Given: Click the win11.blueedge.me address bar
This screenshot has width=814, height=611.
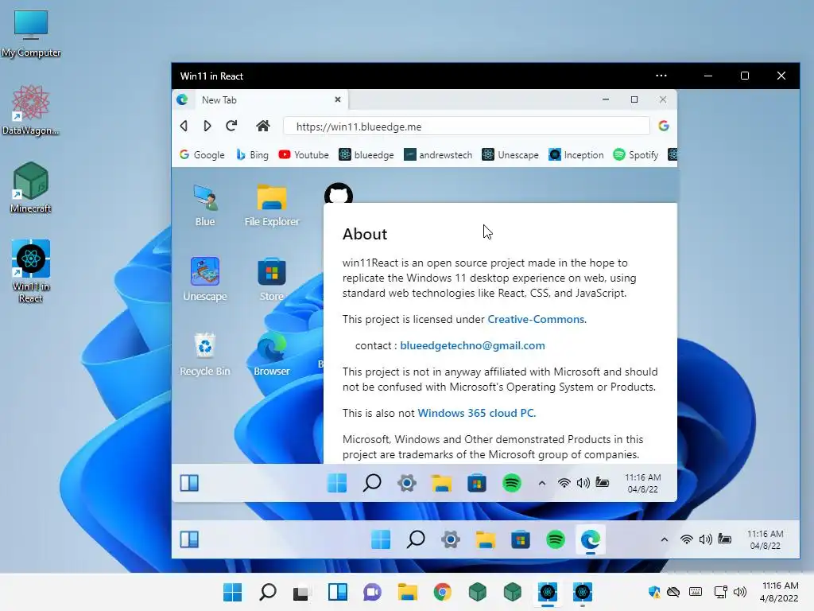Looking at the screenshot, I should [x=466, y=126].
